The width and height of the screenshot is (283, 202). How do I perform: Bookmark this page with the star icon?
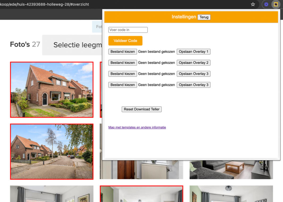[x=253, y=4]
